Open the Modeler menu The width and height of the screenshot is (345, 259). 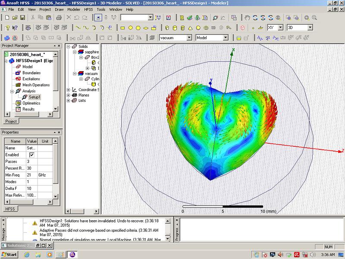pos(74,9)
